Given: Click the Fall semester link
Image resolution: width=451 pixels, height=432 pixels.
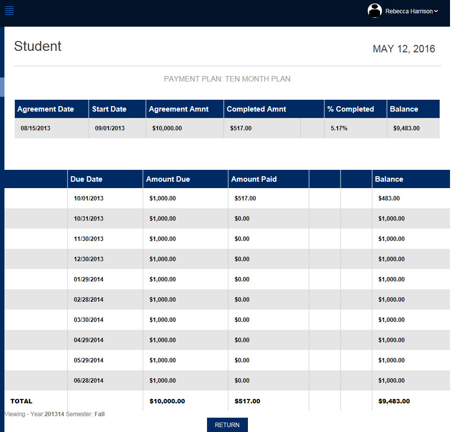Looking at the screenshot, I should [100, 414].
